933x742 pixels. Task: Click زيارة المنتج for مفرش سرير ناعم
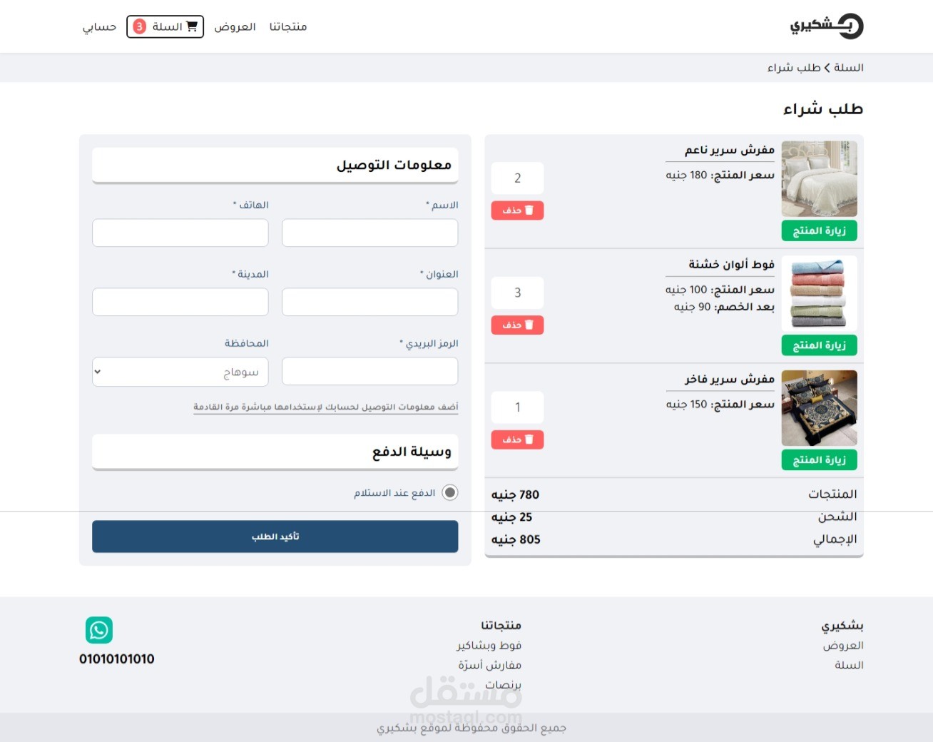coord(820,230)
